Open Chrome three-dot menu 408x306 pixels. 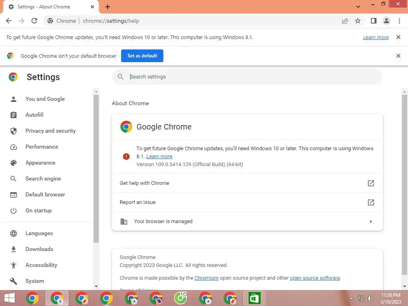point(399,21)
